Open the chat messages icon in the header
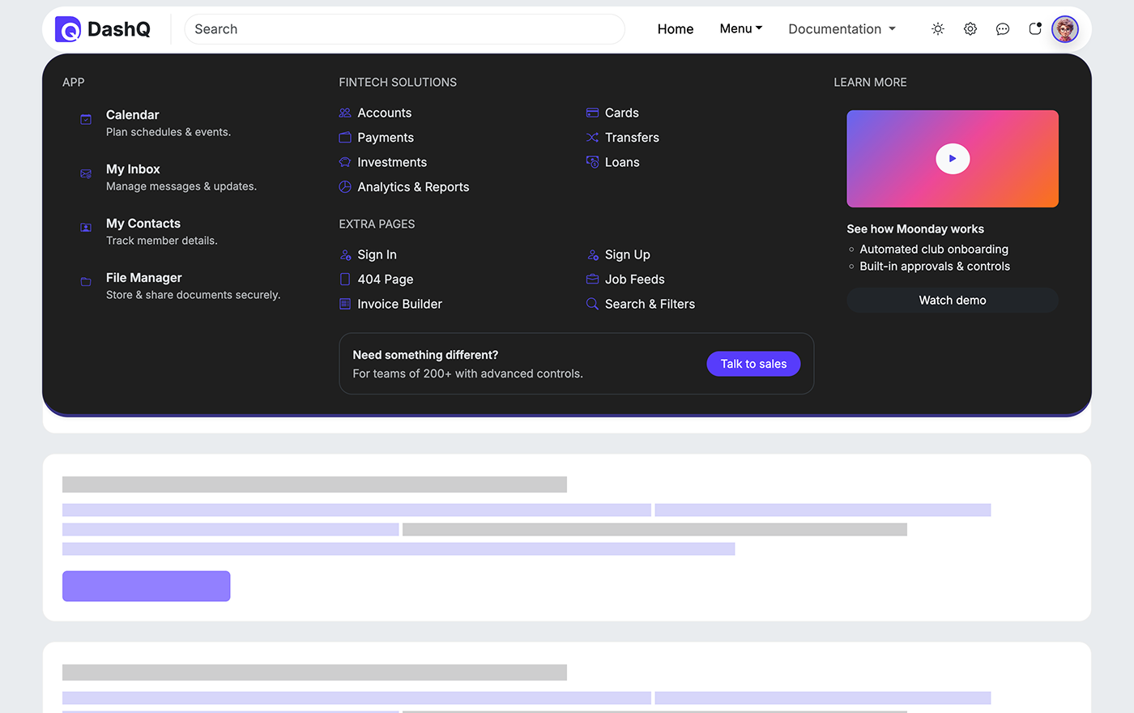 pyautogui.click(x=1003, y=28)
